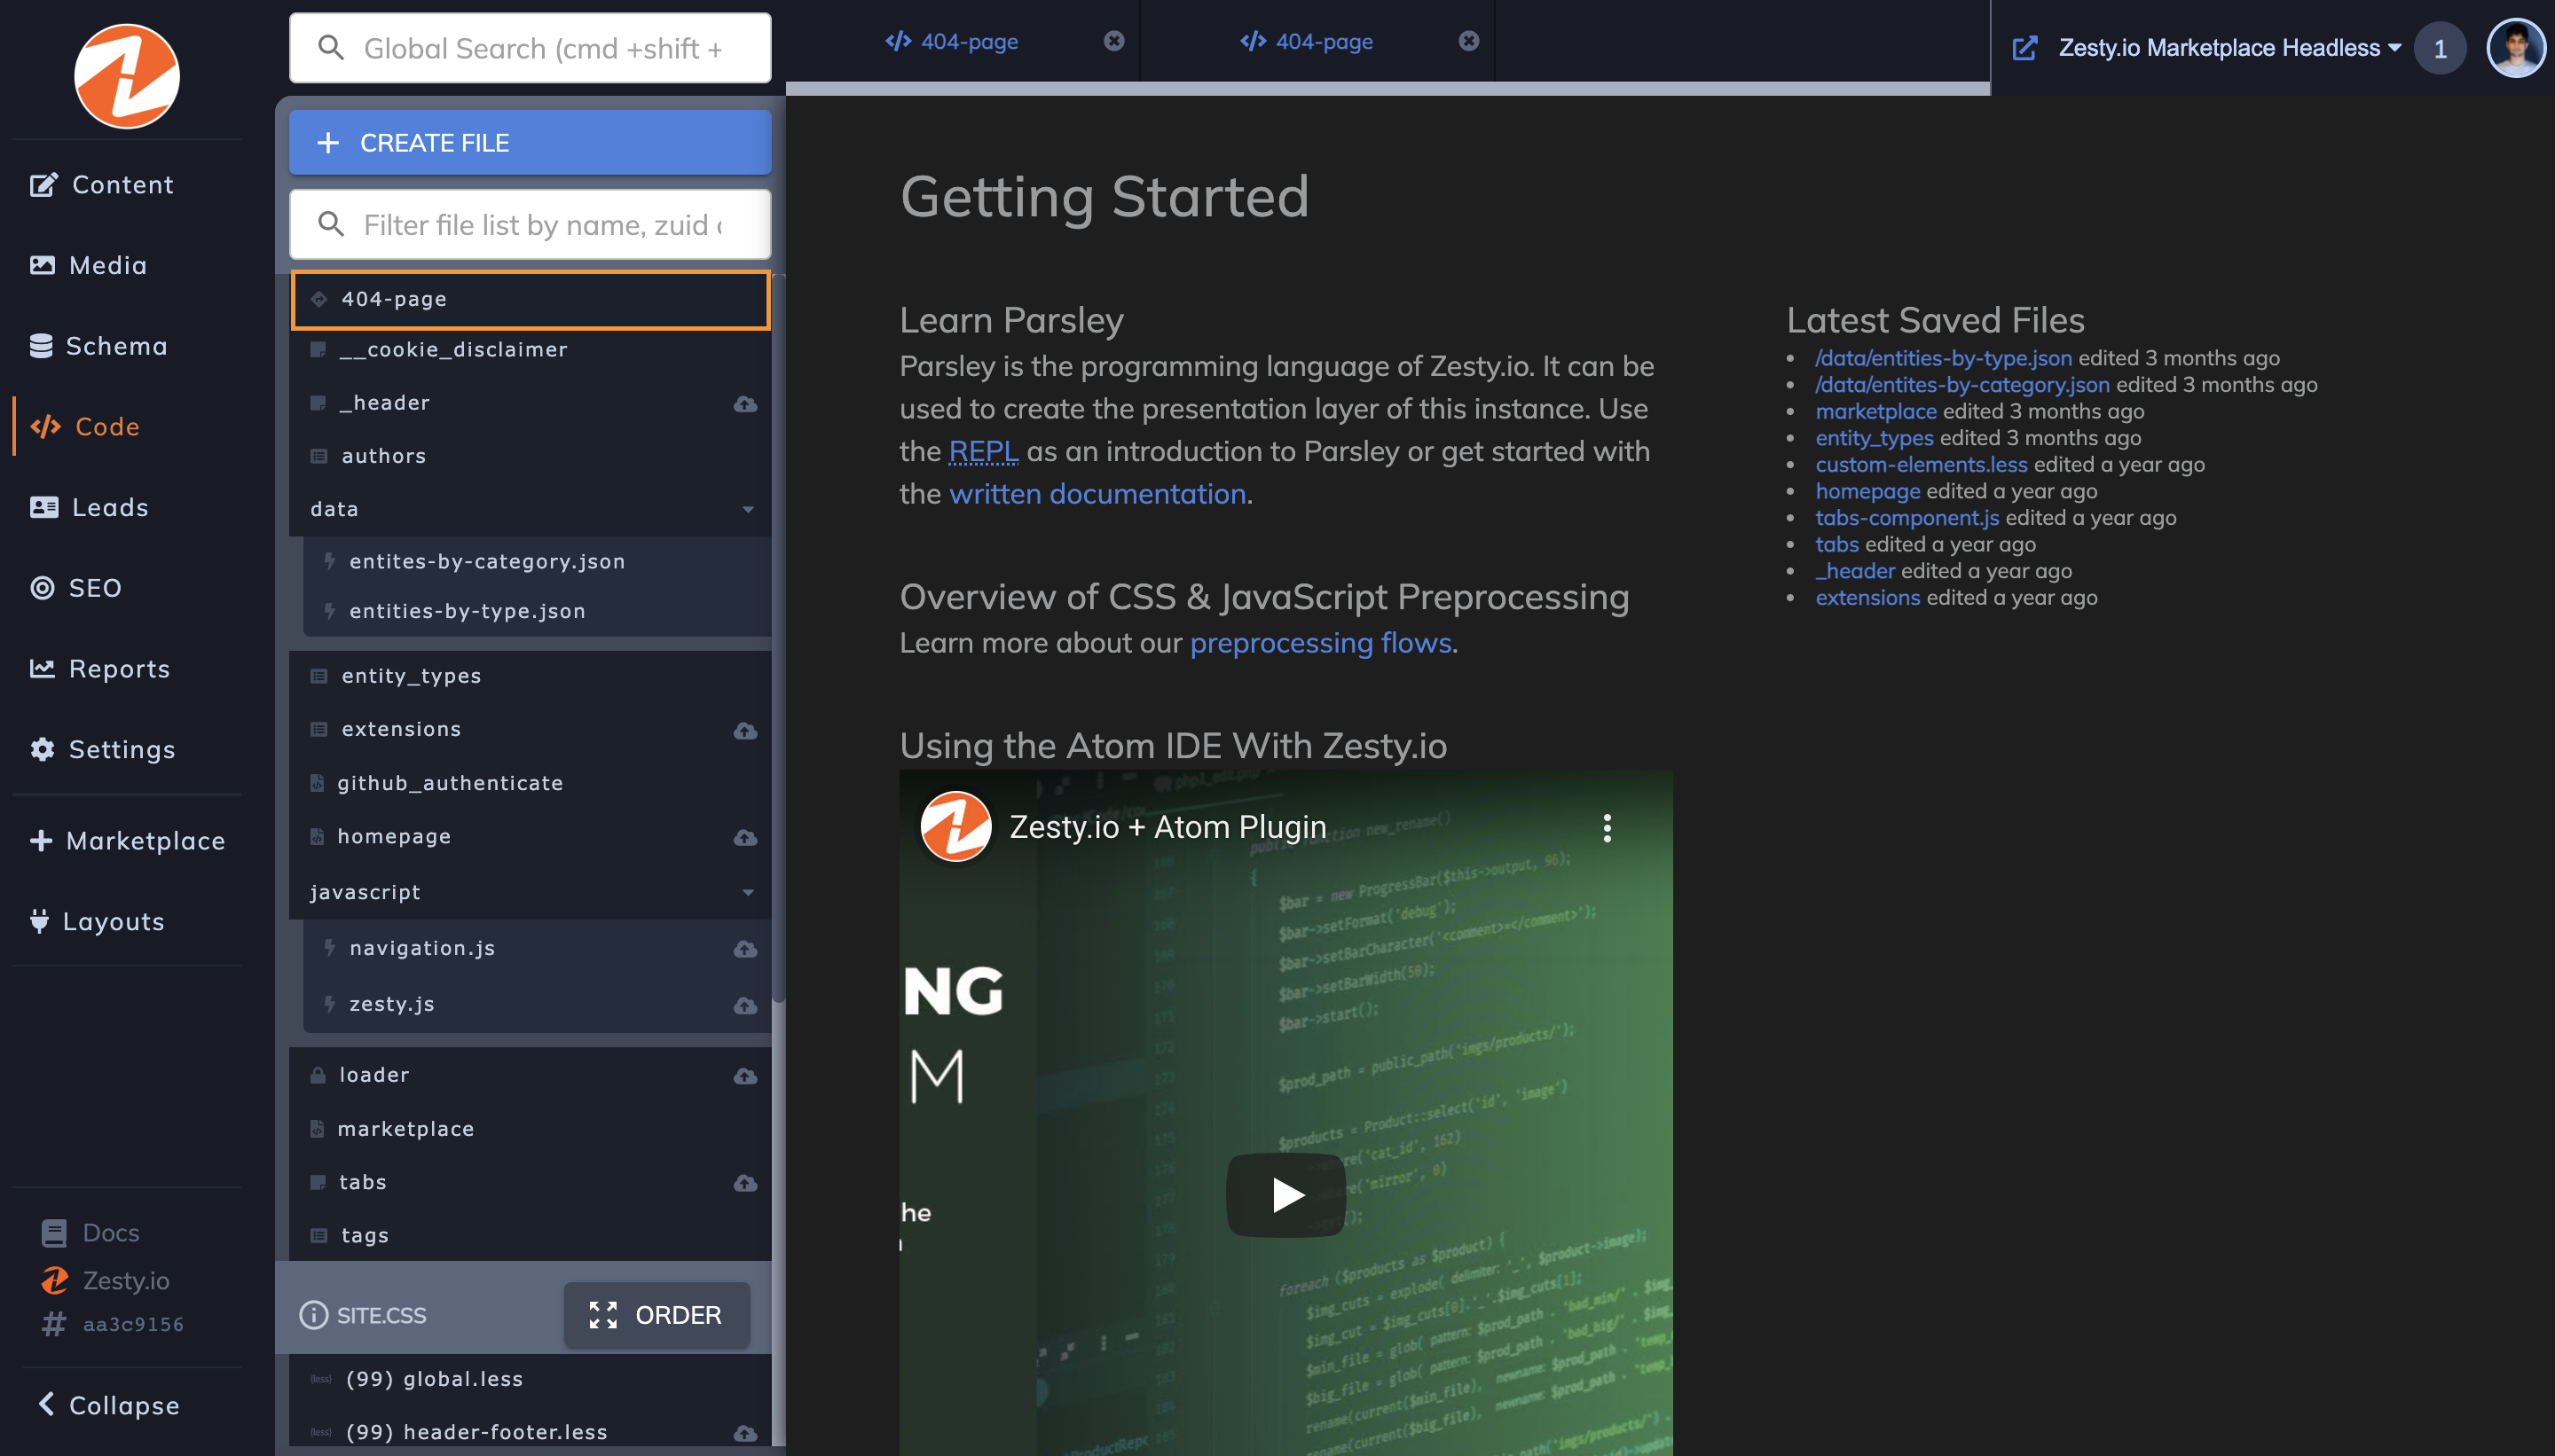Viewport: 2555px width, 1456px height.
Task: Click publish cloud icon for header-footer.less
Action: pyautogui.click(x=745, y=1434)
